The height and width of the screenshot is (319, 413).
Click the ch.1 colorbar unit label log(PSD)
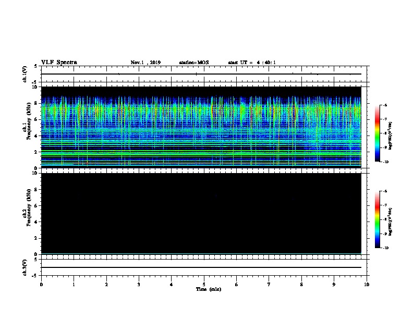tap(390, 136)
